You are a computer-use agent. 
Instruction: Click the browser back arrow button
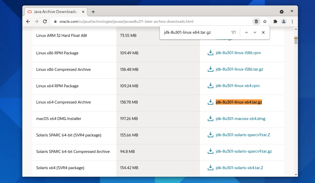coord(28,21)
